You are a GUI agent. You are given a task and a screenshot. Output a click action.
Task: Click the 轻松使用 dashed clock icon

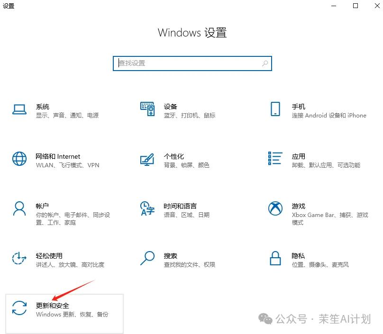(19, 258)
